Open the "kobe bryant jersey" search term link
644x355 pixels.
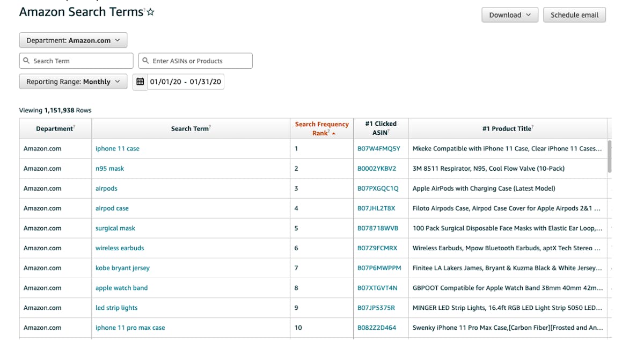[122, 268]
